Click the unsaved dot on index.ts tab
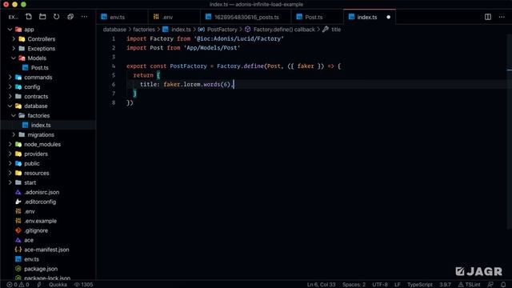512x288 pixels. point(388,18)
